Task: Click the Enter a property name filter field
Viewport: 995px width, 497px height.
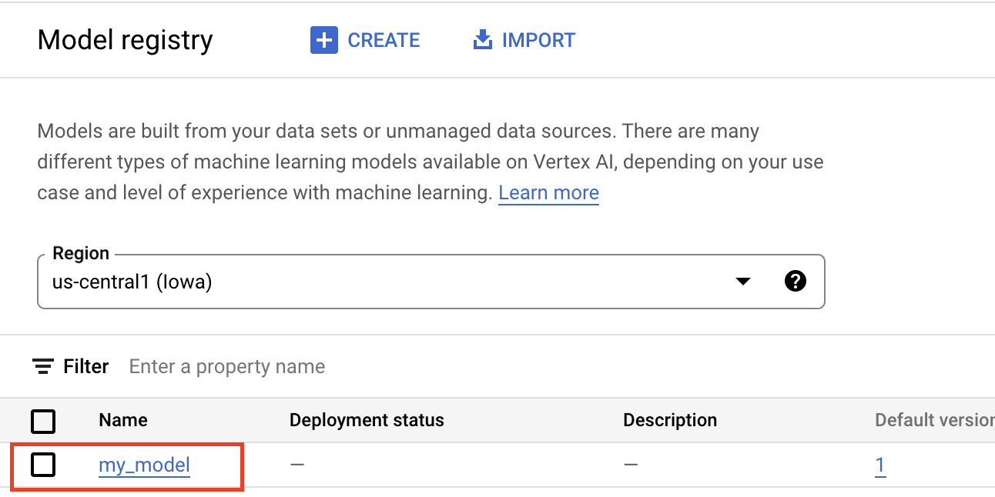Action: (226, 366)
